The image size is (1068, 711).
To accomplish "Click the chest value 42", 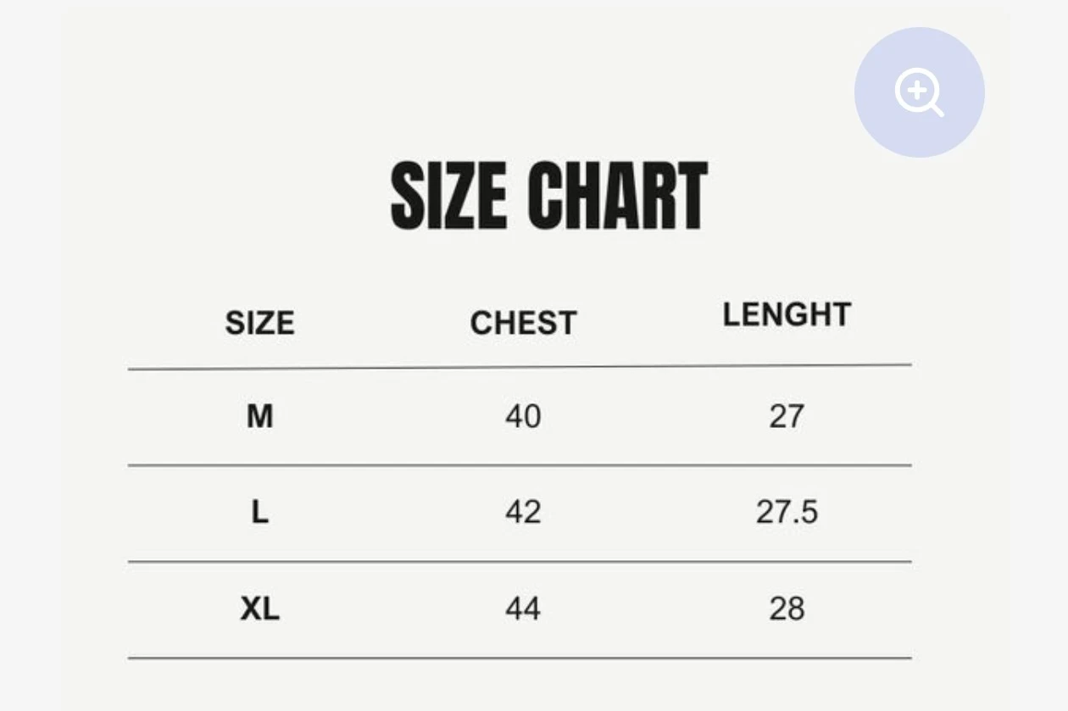I will [x=523, y=513].
